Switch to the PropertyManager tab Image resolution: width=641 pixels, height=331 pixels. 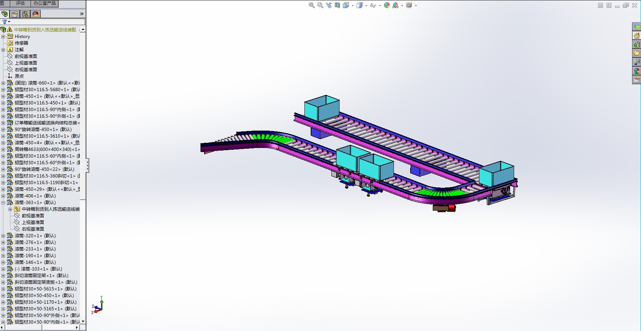coord(15,14)
